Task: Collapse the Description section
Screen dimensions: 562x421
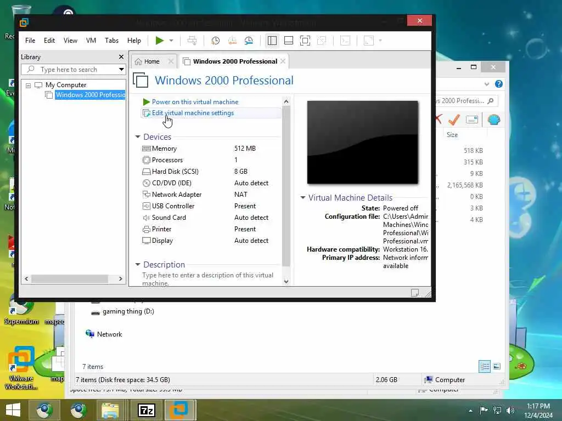Action: pyautogui.click(x=138, y=265)
